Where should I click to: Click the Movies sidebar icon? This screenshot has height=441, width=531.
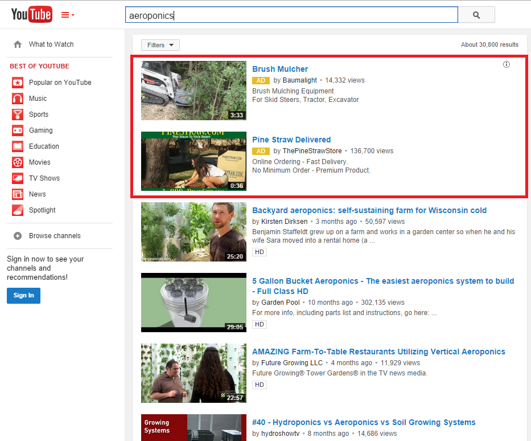tap(18, 162)
